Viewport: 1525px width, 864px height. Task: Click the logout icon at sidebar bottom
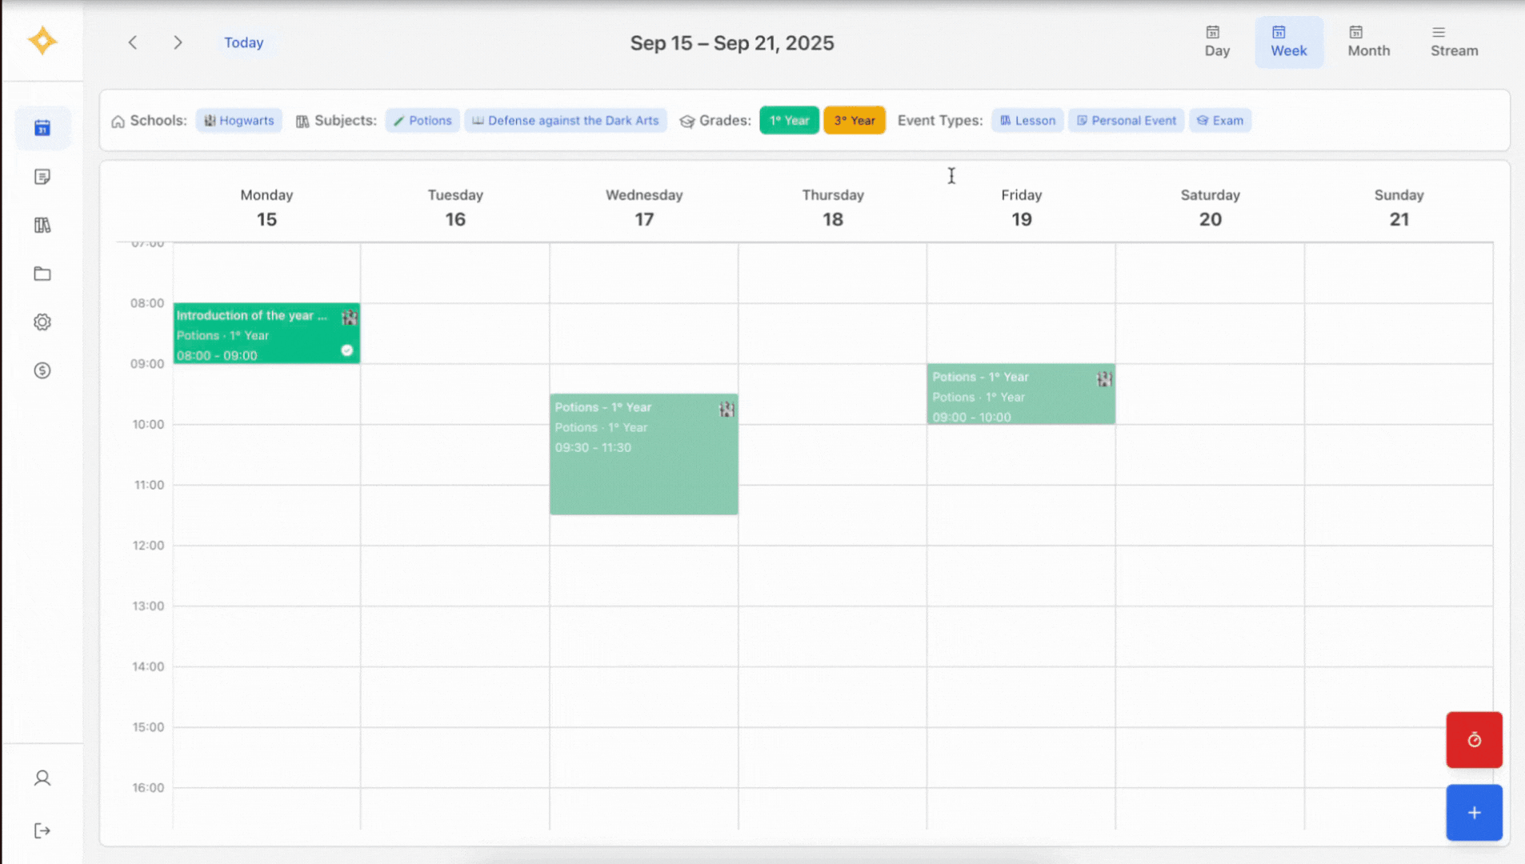point(42,830)
